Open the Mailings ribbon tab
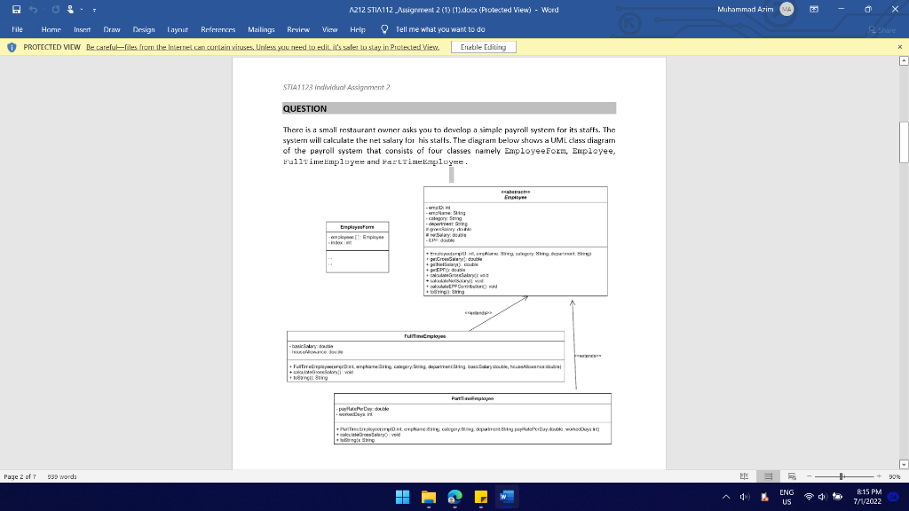This screenshot has width=909, height=511. 261,29
